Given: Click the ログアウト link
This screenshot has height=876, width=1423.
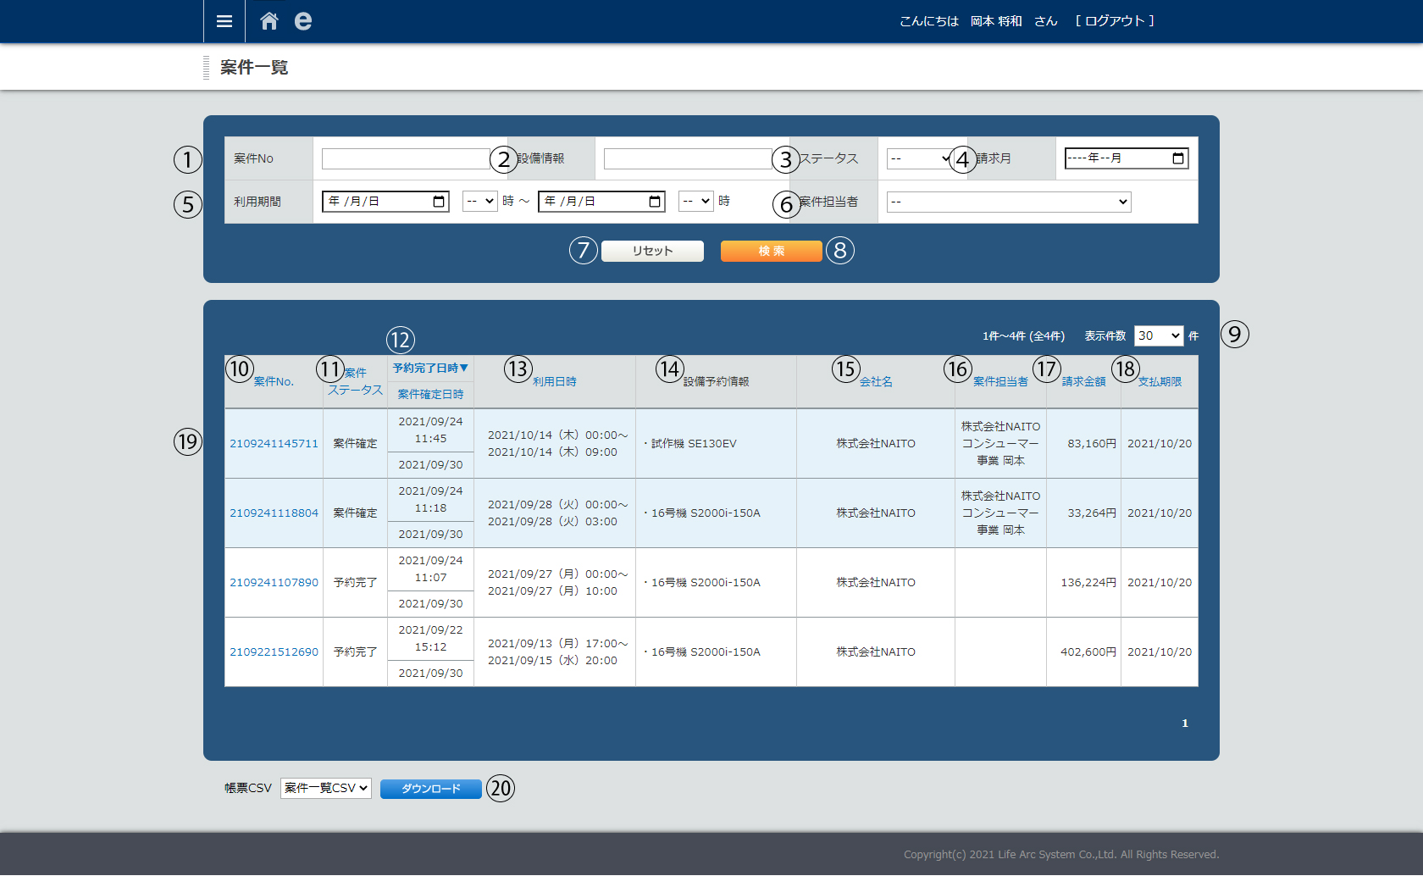Looking at the screenshot, I should tap(1114, 21).
